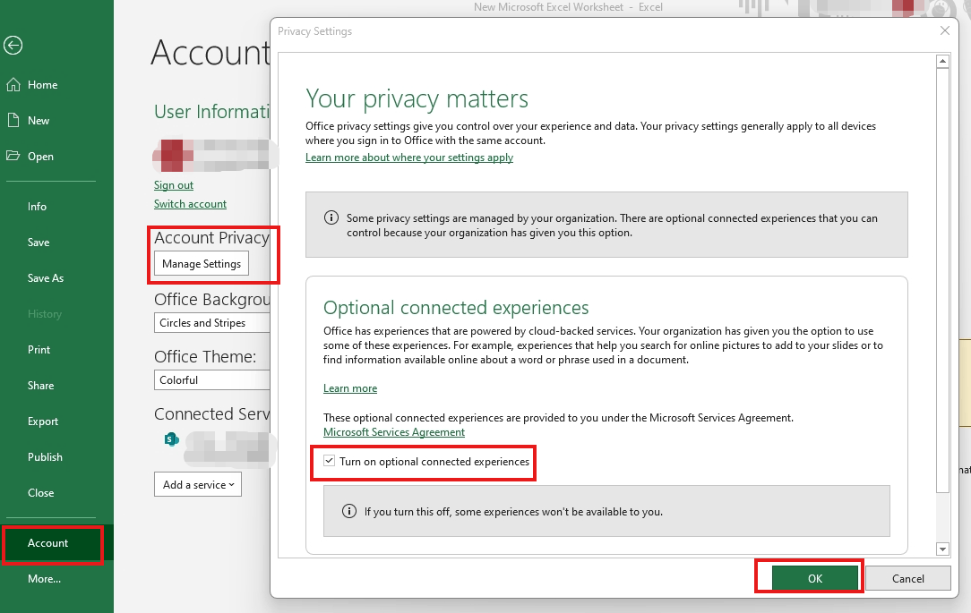Open the Share page
The height and width of the screenshot is (613, 971).
(40, 386)
